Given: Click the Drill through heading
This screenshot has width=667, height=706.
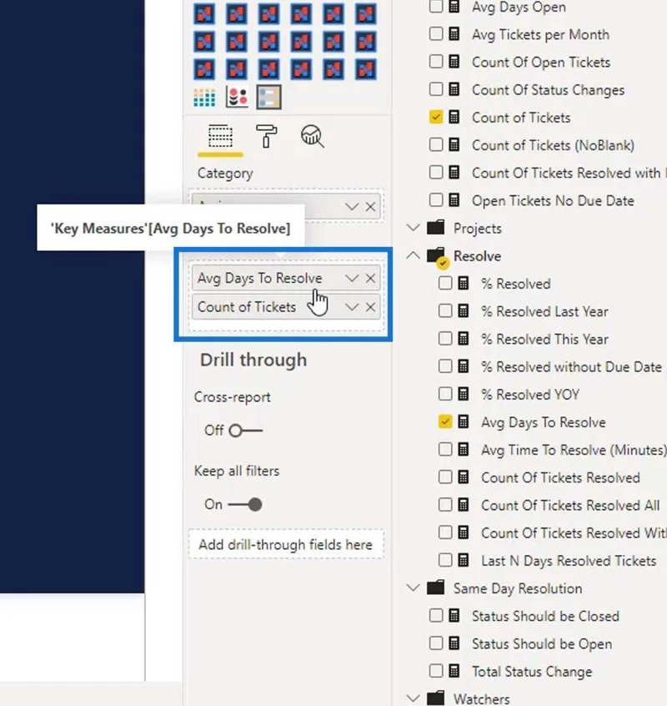Looking at the screenshot, I should coord(253,361).
